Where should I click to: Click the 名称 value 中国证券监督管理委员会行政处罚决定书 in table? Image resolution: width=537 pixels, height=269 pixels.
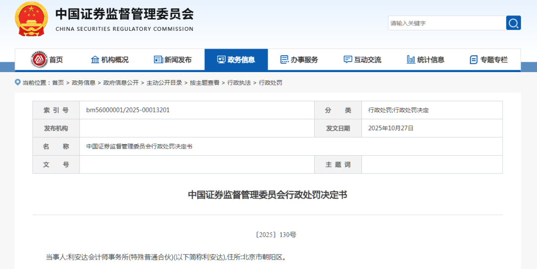139,146
